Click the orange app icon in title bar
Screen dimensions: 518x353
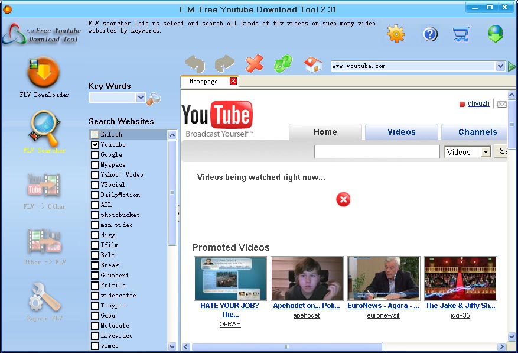tap(7, 9)
